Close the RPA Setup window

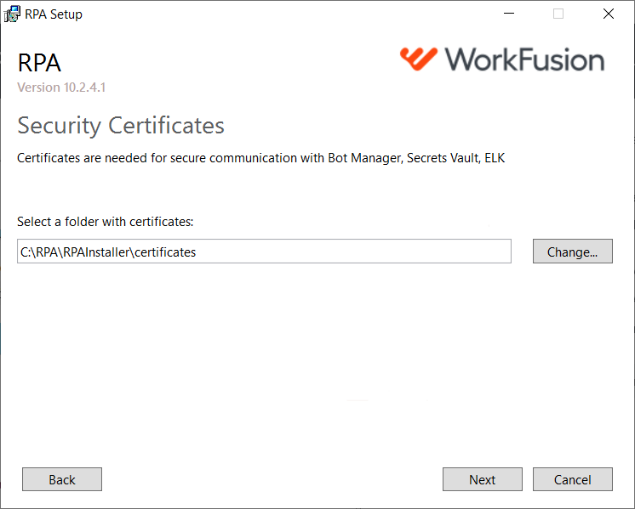pos(609,14)
